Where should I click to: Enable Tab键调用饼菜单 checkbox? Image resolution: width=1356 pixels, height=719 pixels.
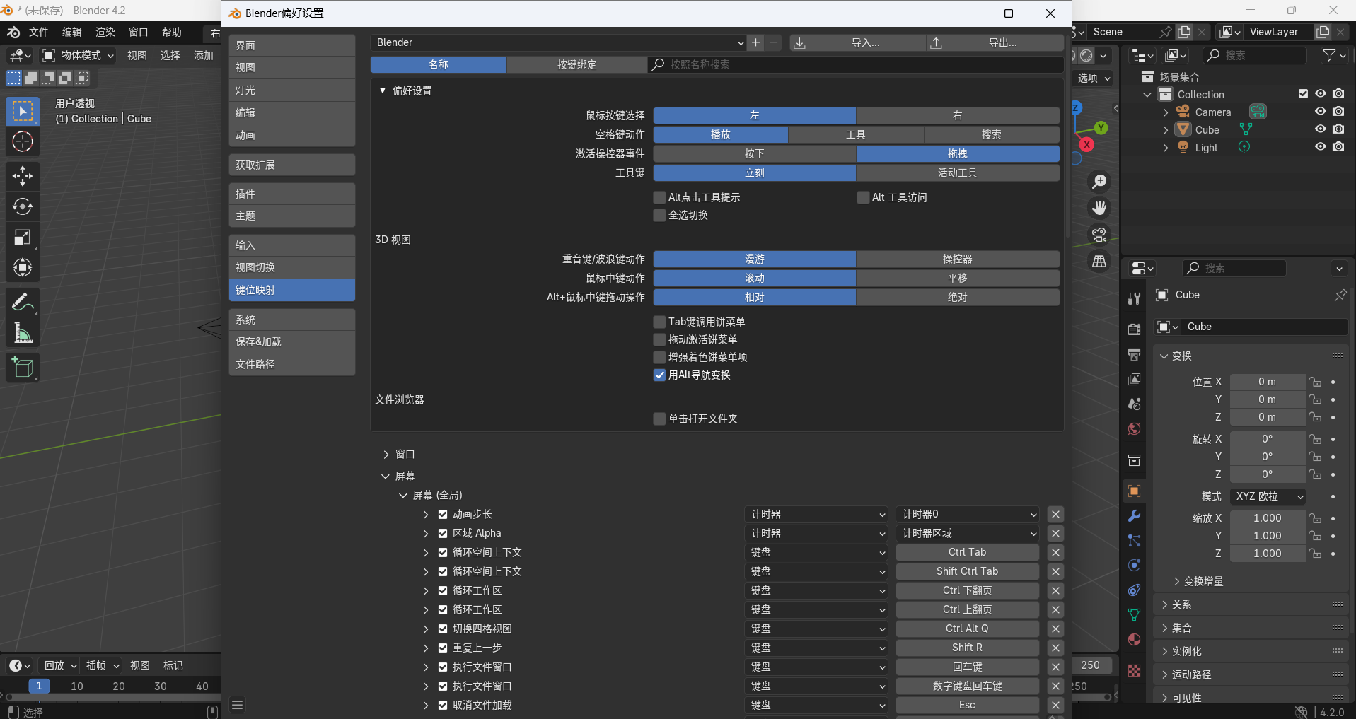point(659,322)
